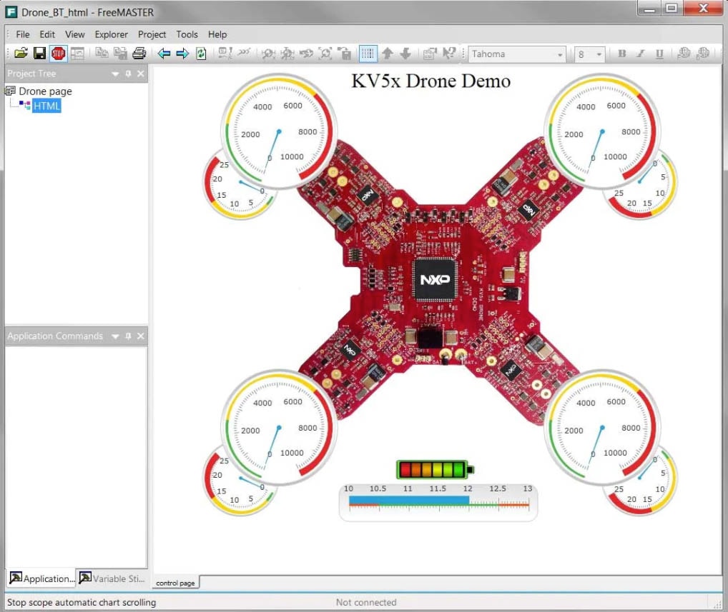Click the control page tab at bottom
Viewport: 728px width, 612px height.
(x=176, y=583)
